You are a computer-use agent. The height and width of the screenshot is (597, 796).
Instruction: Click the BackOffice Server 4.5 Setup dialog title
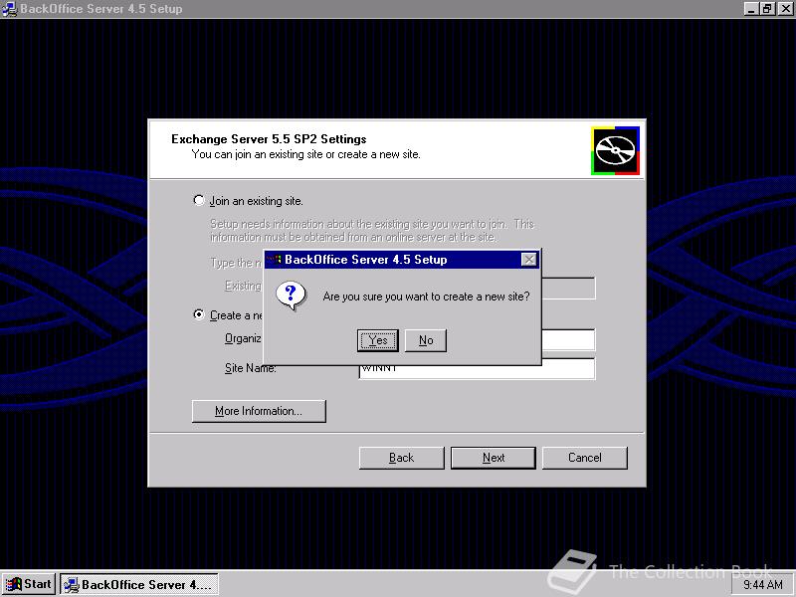pyautogui.click(x=365, y=260)
